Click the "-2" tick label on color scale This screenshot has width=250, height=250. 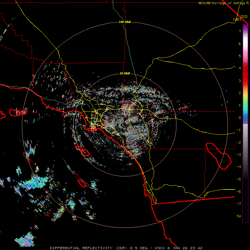click(x=239, y=142)
